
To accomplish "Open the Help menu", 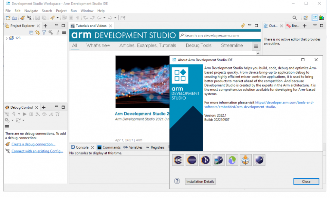I will [101, 11].
